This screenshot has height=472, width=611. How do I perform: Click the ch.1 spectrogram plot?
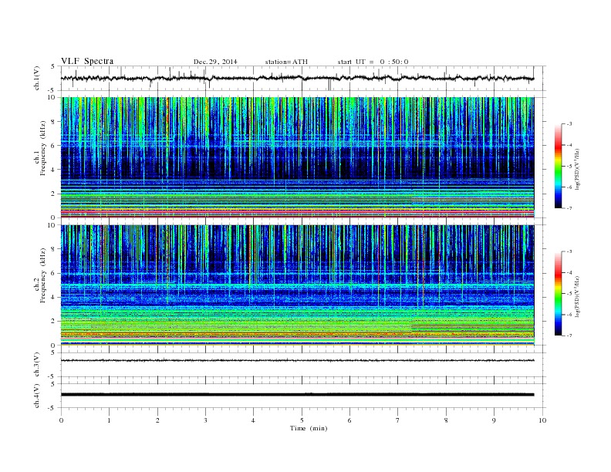pyautogui.click(x=297, y=157)
